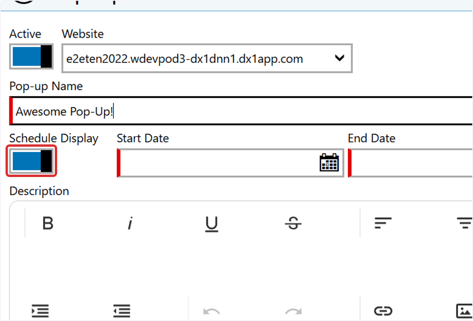The image size is (473, 321).
Task: Focus the Start Date input
Action: (x=230, y=163)
